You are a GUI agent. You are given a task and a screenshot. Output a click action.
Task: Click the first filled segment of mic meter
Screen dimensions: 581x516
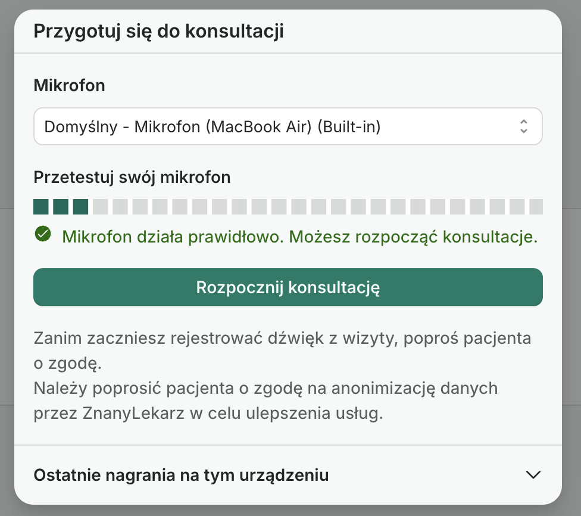pyautogui.click(x=40, y=206)
